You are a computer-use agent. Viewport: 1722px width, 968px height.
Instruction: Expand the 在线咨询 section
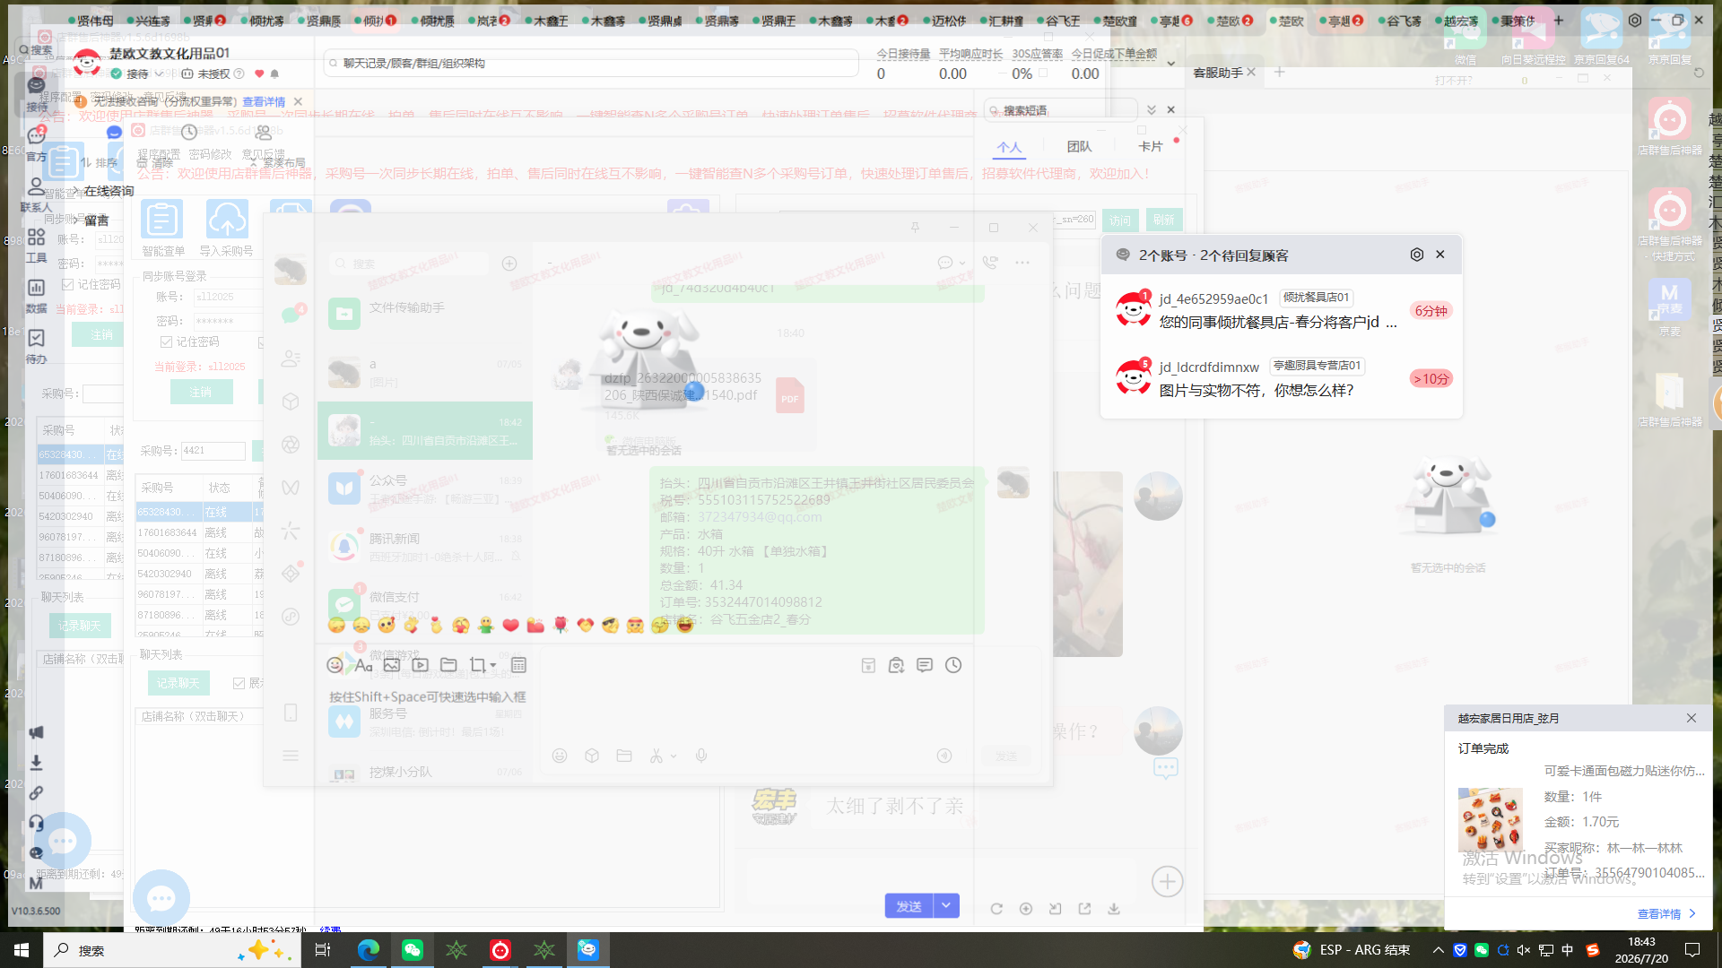(108, 191)
